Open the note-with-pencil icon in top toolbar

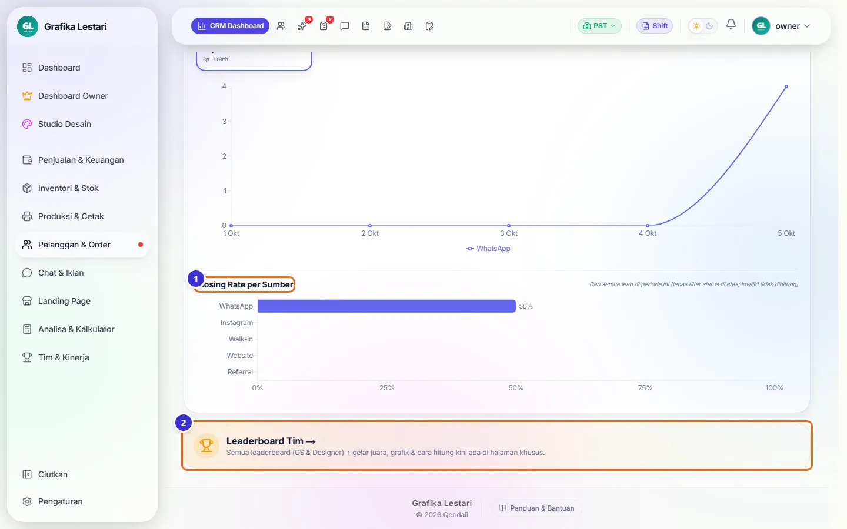387,26
